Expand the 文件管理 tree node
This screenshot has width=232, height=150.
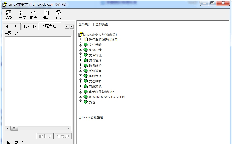(x=80, y=55)
